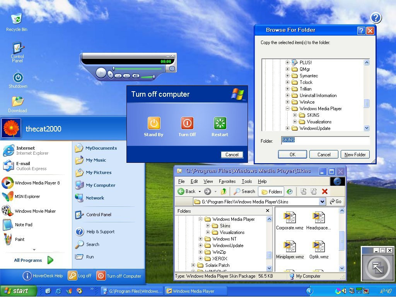
Task: Click the Folder name field containing SKINS
Action: (325, 140)
